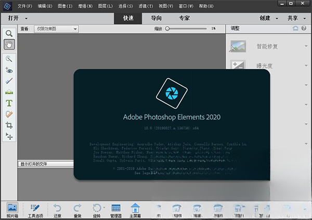312x220 pixels.
Task: Select the Quick Selection tool
Action: point(9,59)
